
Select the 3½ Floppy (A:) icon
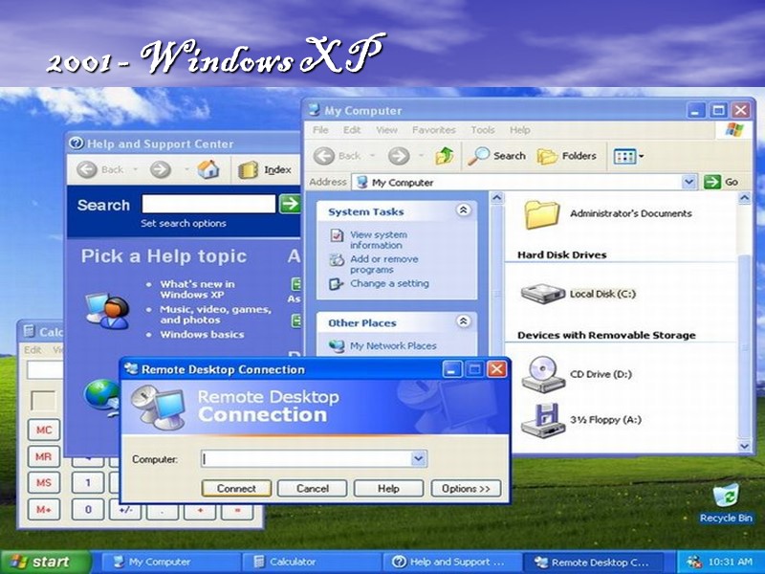542,420
